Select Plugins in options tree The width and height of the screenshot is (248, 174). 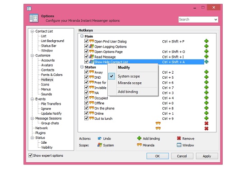pyautogui.click(x=41, y=133)
